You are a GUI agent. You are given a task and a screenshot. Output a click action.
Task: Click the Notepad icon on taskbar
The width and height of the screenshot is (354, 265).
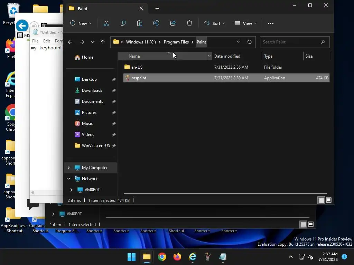(x=223, y=257)
